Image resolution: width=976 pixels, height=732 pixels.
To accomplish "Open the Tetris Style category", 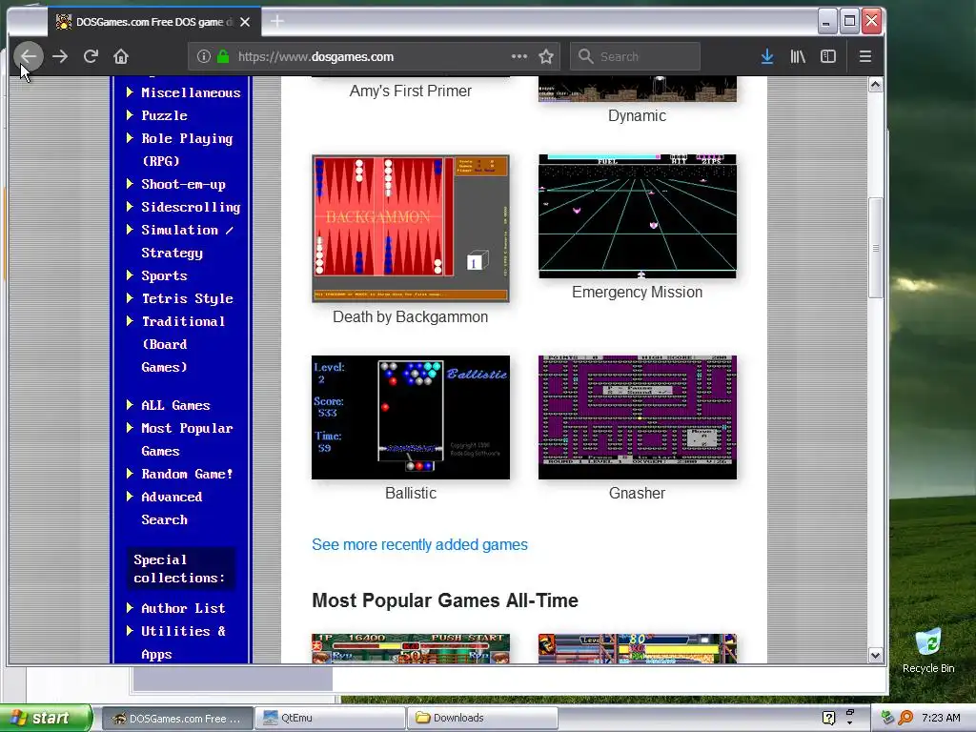I will tap(187, 298).
